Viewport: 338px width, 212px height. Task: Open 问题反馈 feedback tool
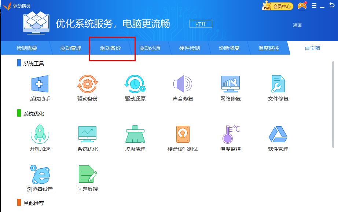tap(87, 178)
